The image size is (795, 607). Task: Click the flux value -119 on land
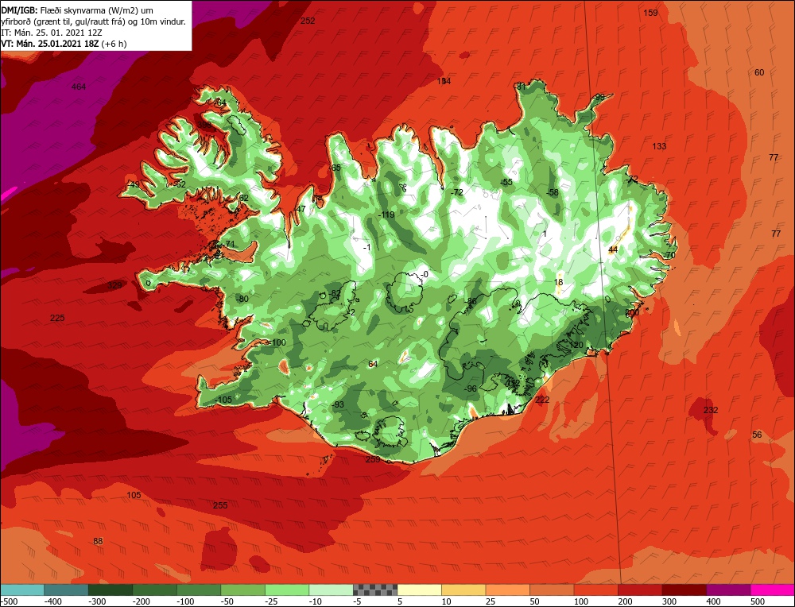pos(386,215)
